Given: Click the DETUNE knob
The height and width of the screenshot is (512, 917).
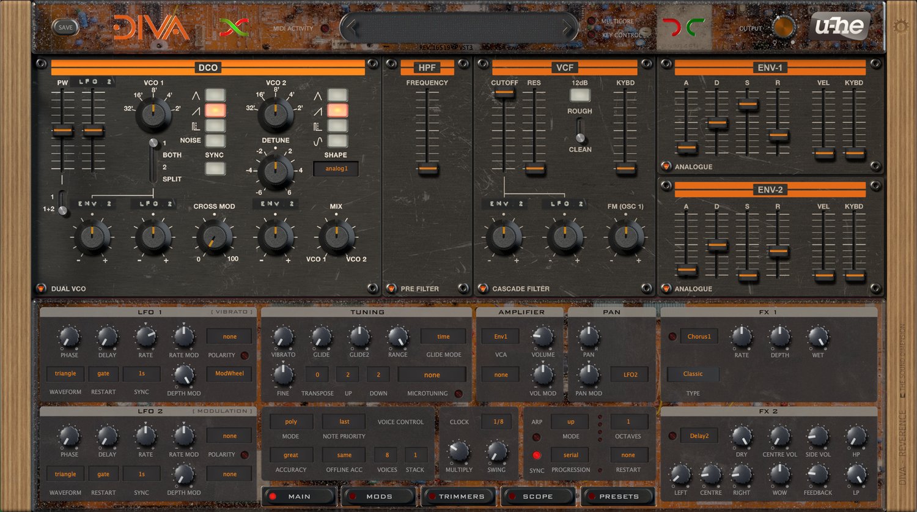Looking at the screenshot, I should click(x=276, y=171).
